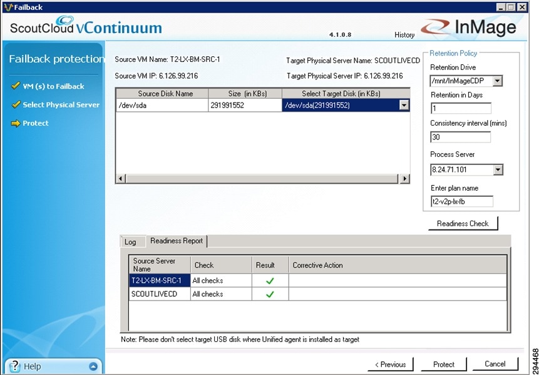Select the /dev/sda source disk cell
The height and width of the screenshot is (375, 539).
pyautogui.click(x=162, y=105)
